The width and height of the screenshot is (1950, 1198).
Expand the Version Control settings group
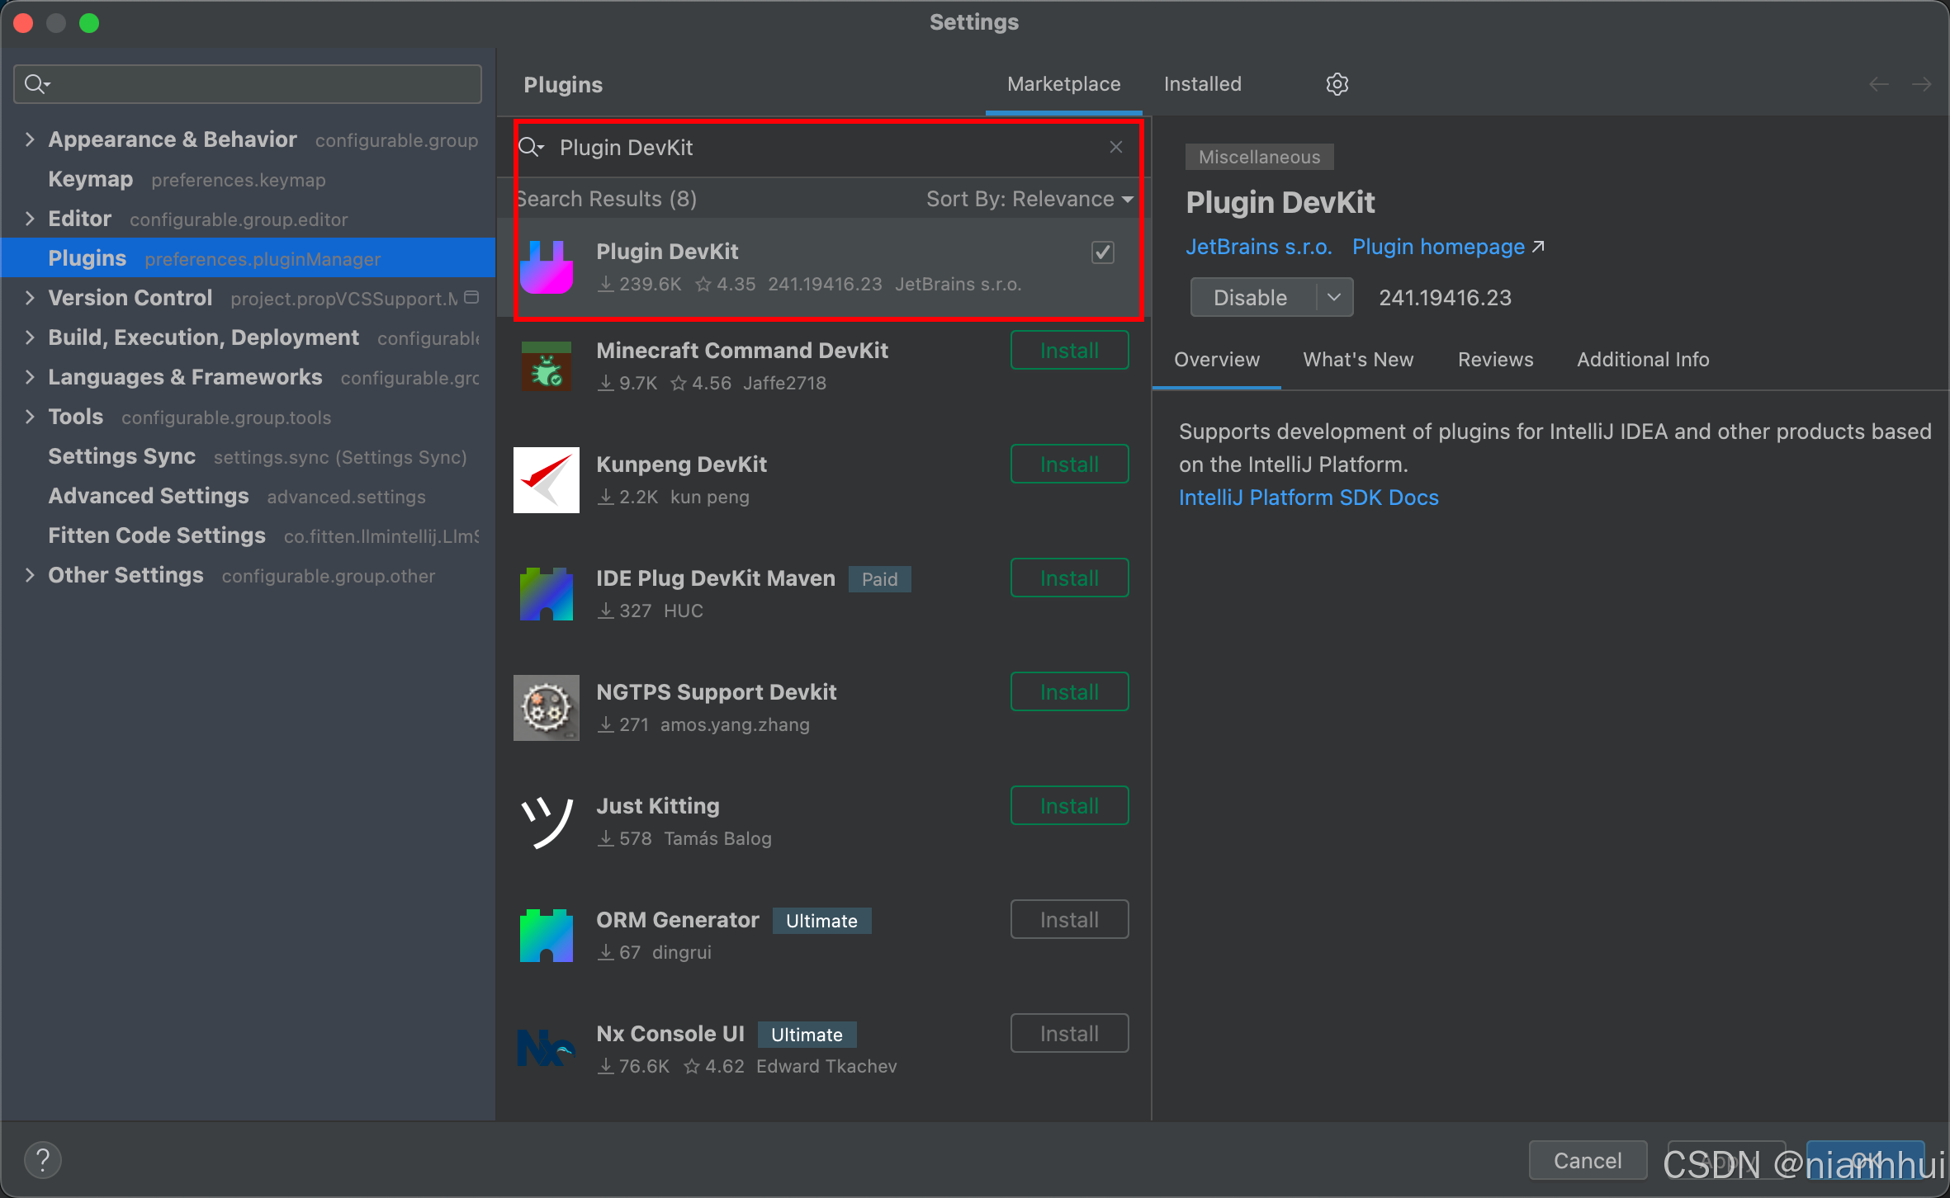pyautogui.click(x=30, y=298)
